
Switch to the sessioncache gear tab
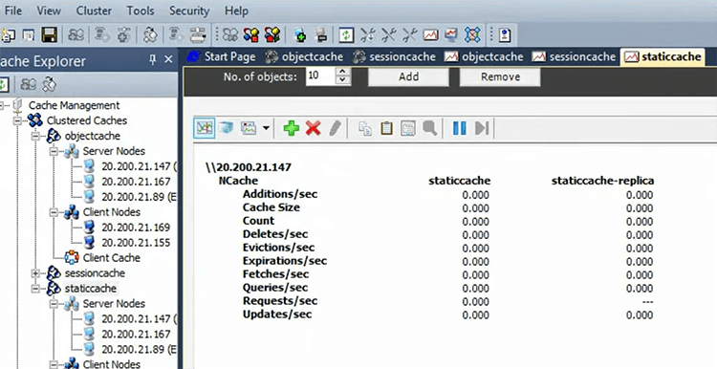(395, 56)
